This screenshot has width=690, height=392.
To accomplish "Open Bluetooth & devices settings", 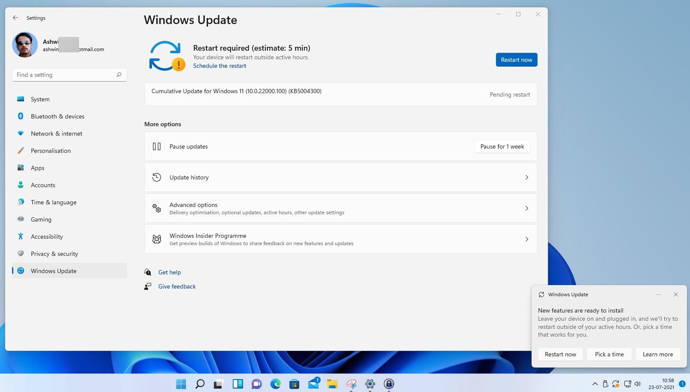I will tap(70, 116).
